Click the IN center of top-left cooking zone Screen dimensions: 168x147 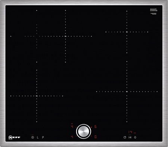(65, 36)
